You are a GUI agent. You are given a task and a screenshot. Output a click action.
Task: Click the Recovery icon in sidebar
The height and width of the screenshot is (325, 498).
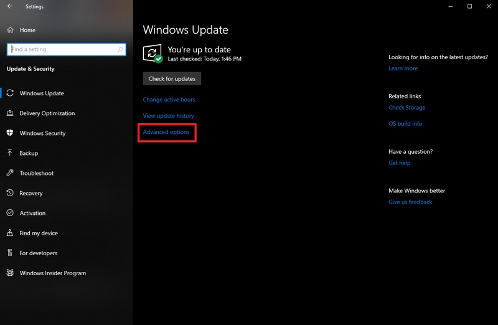[11, 193]
